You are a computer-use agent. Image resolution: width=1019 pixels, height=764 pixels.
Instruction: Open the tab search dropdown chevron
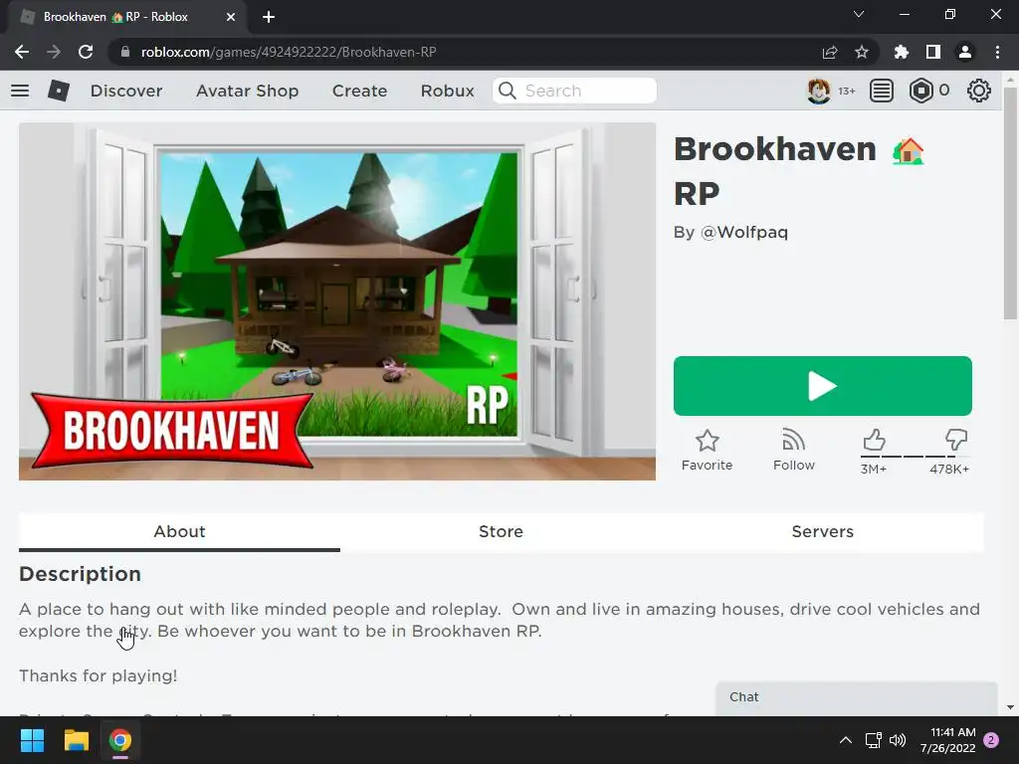[859, 14]
